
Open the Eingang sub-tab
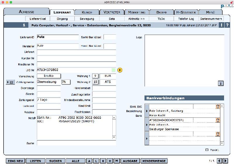[62, 19]
